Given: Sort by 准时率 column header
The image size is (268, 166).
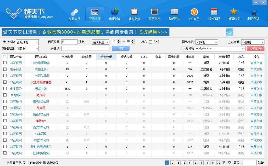Looking at the screenshot, I should [190, 57].
